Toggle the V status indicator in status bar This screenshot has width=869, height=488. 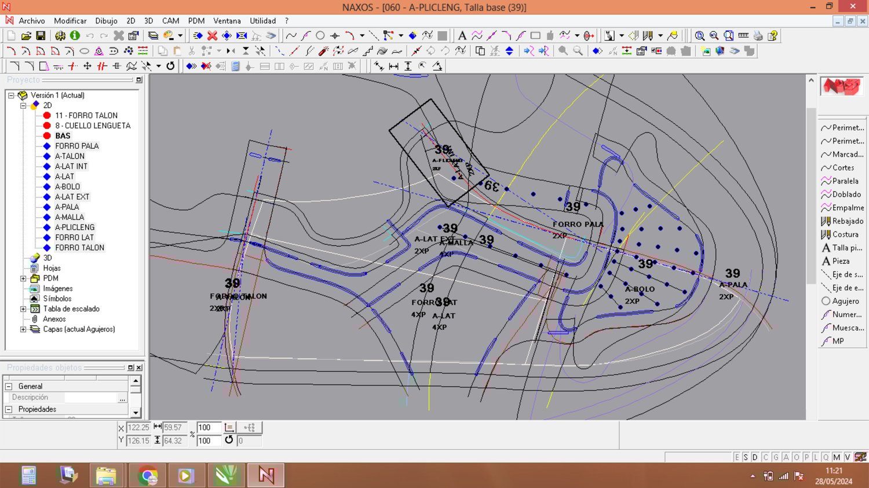pos(847,457)
